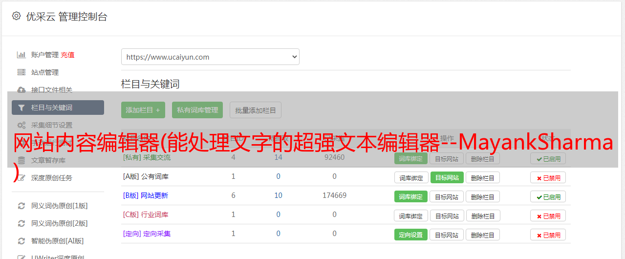Click the 批量添加栏目 button

click(256, 110)
